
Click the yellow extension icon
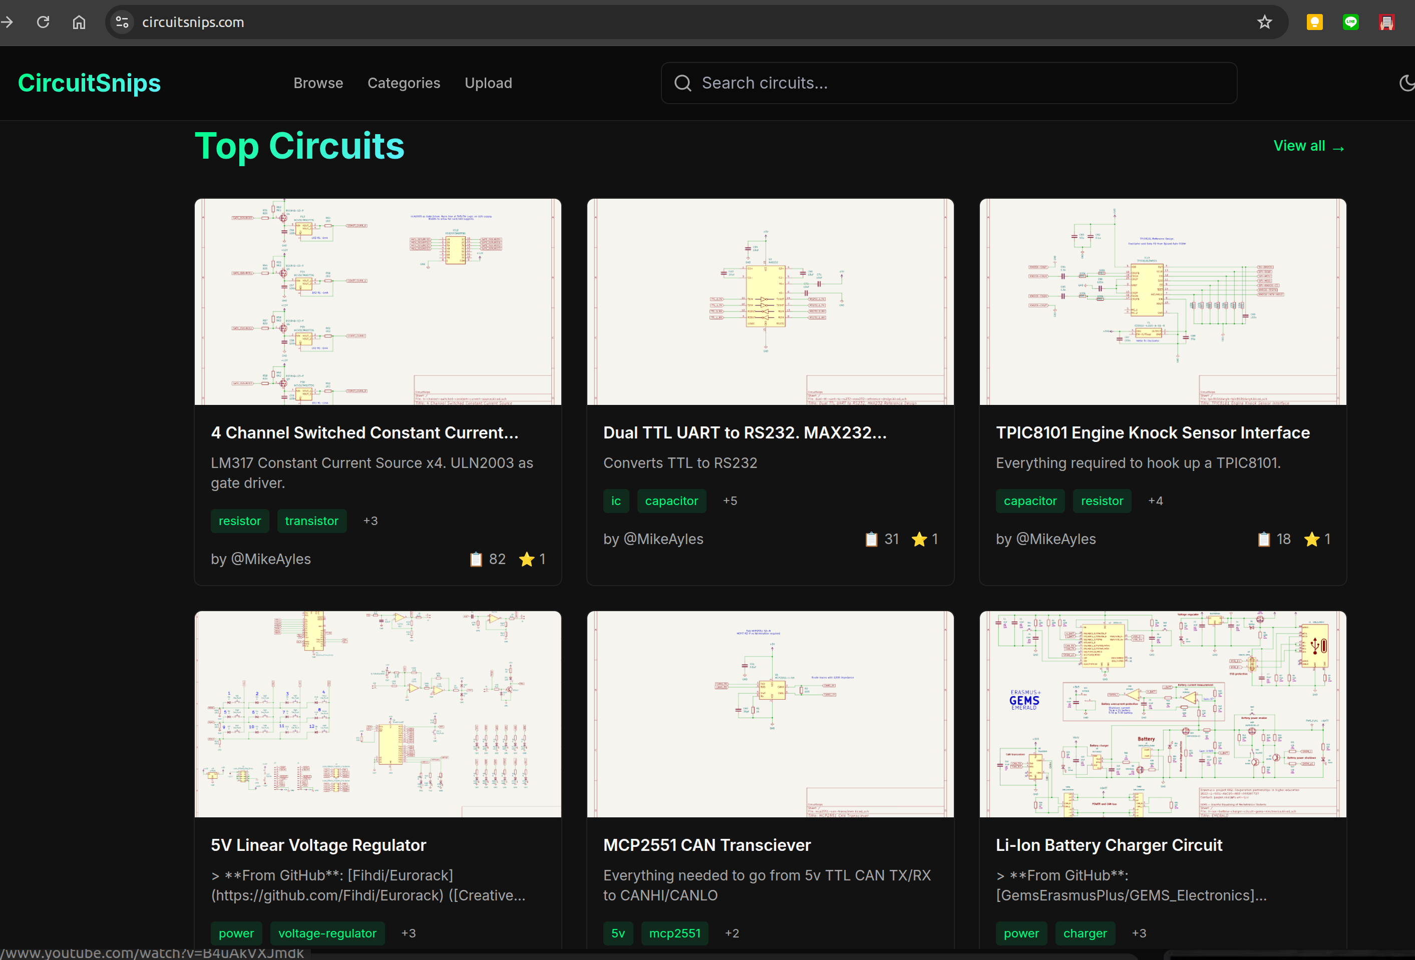point(1314,23)
